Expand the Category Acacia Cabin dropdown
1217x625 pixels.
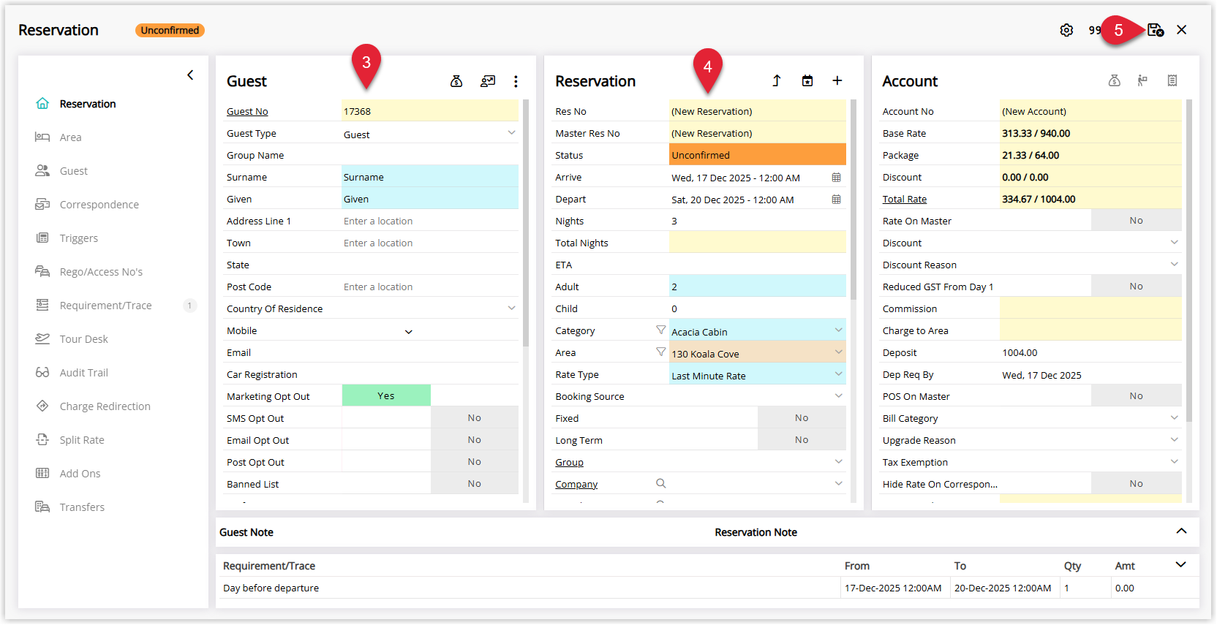tap(838, 330)
